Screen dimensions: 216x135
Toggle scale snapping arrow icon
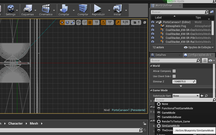tap(118, 22)
